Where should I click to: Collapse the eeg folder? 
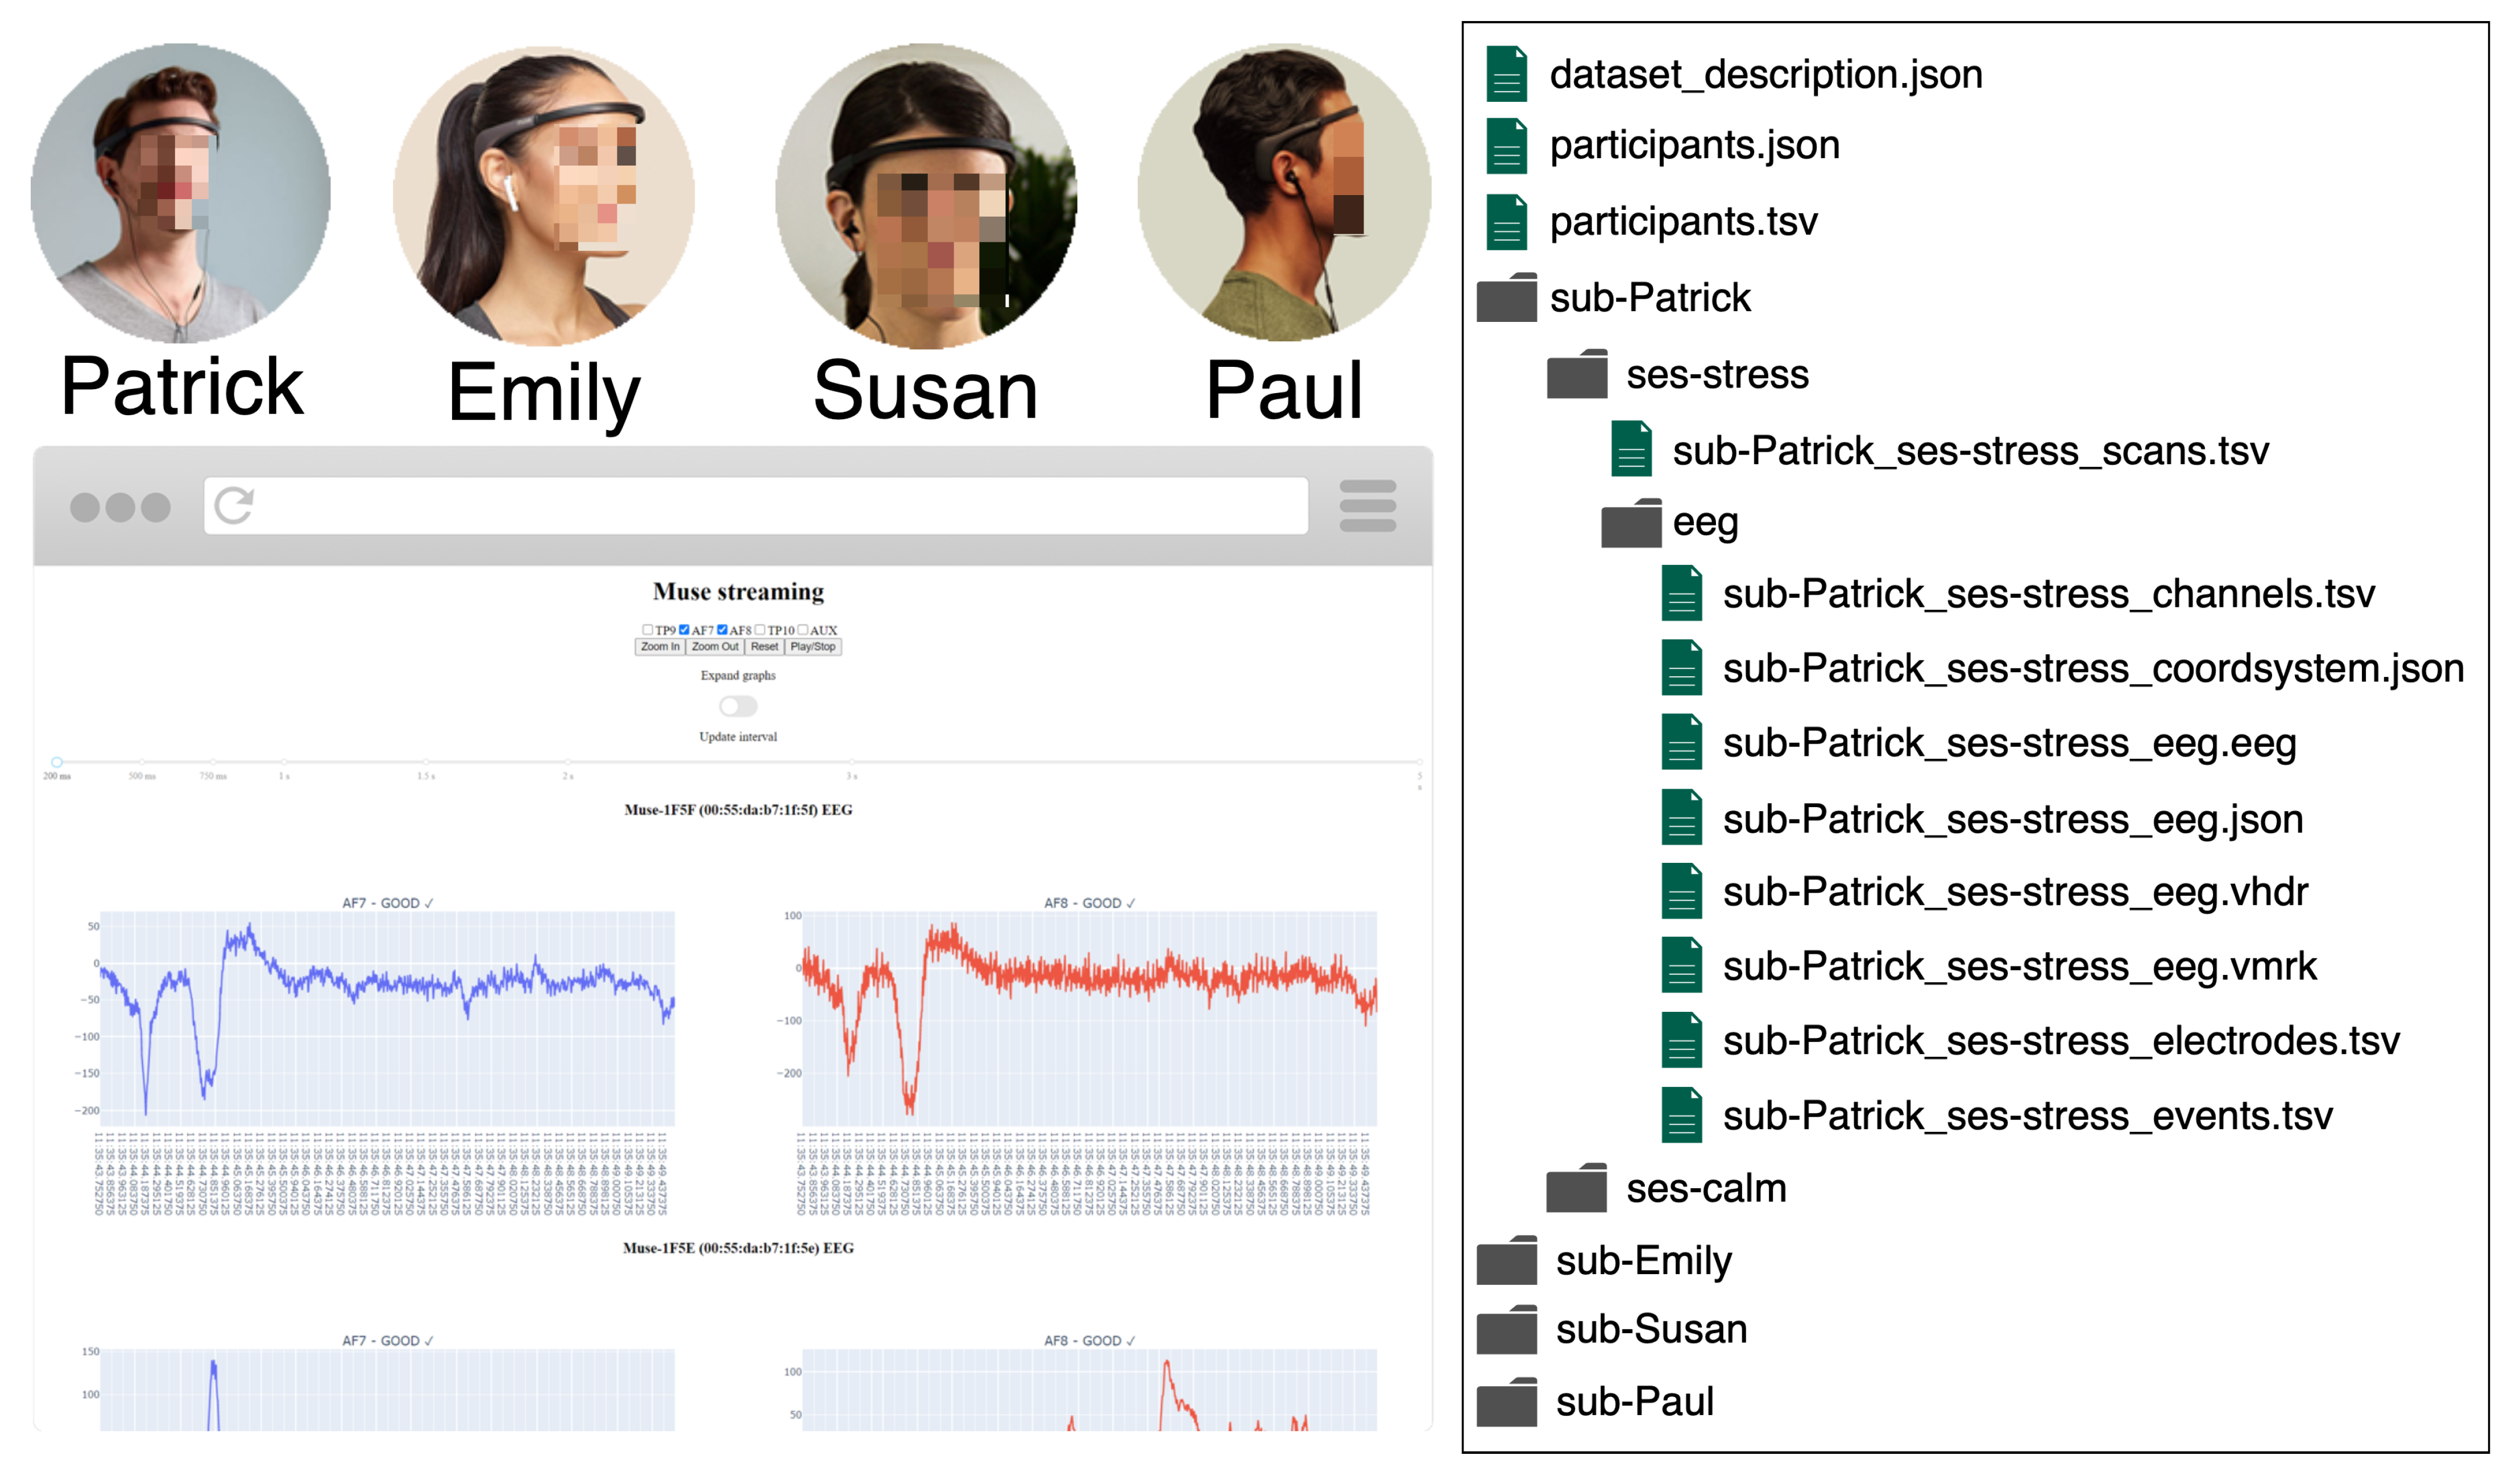[x=1631, y=523]
